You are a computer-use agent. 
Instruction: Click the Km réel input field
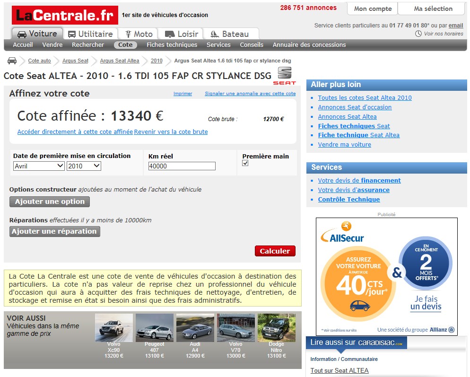182,166
